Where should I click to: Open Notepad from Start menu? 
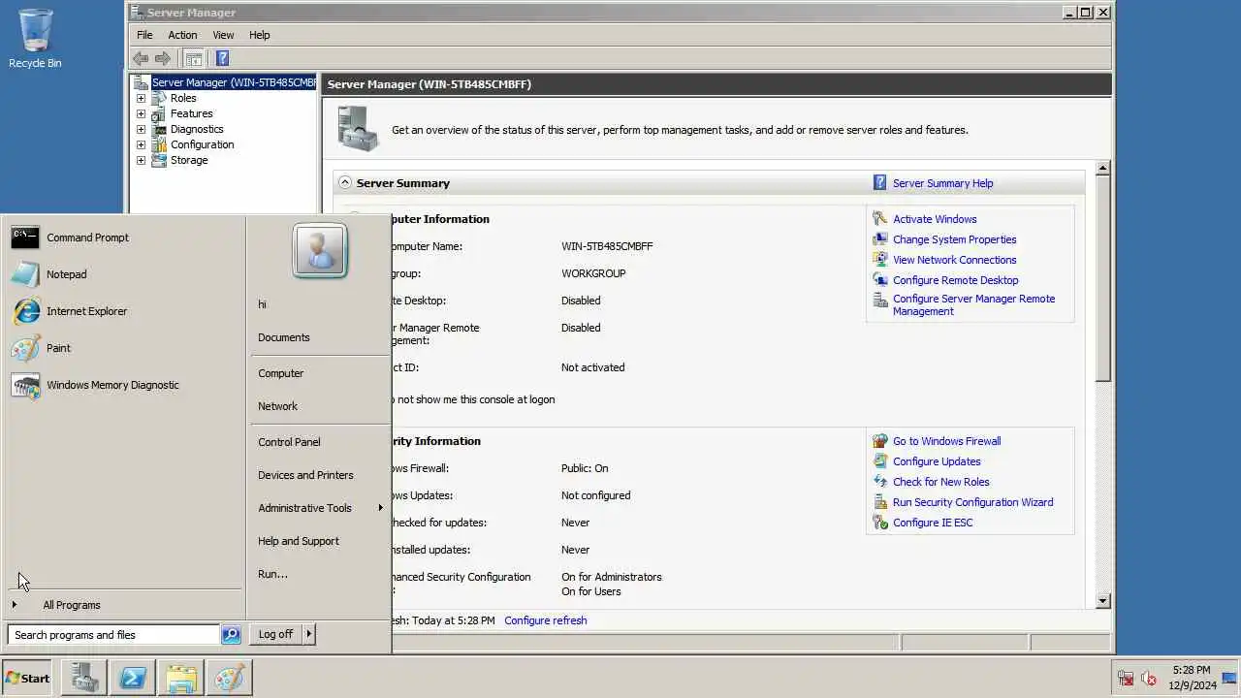tap(123, 274)
